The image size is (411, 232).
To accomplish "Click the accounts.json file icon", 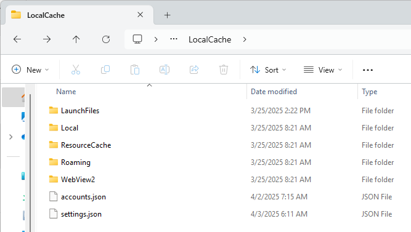I will click(x=54, y=196).
